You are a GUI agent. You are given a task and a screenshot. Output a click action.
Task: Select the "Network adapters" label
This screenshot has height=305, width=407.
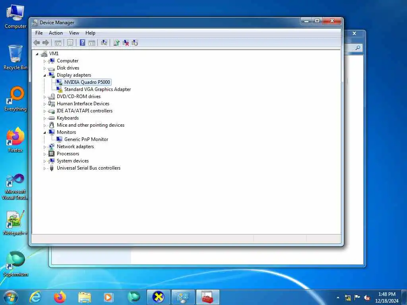click(x=75, y=147)
